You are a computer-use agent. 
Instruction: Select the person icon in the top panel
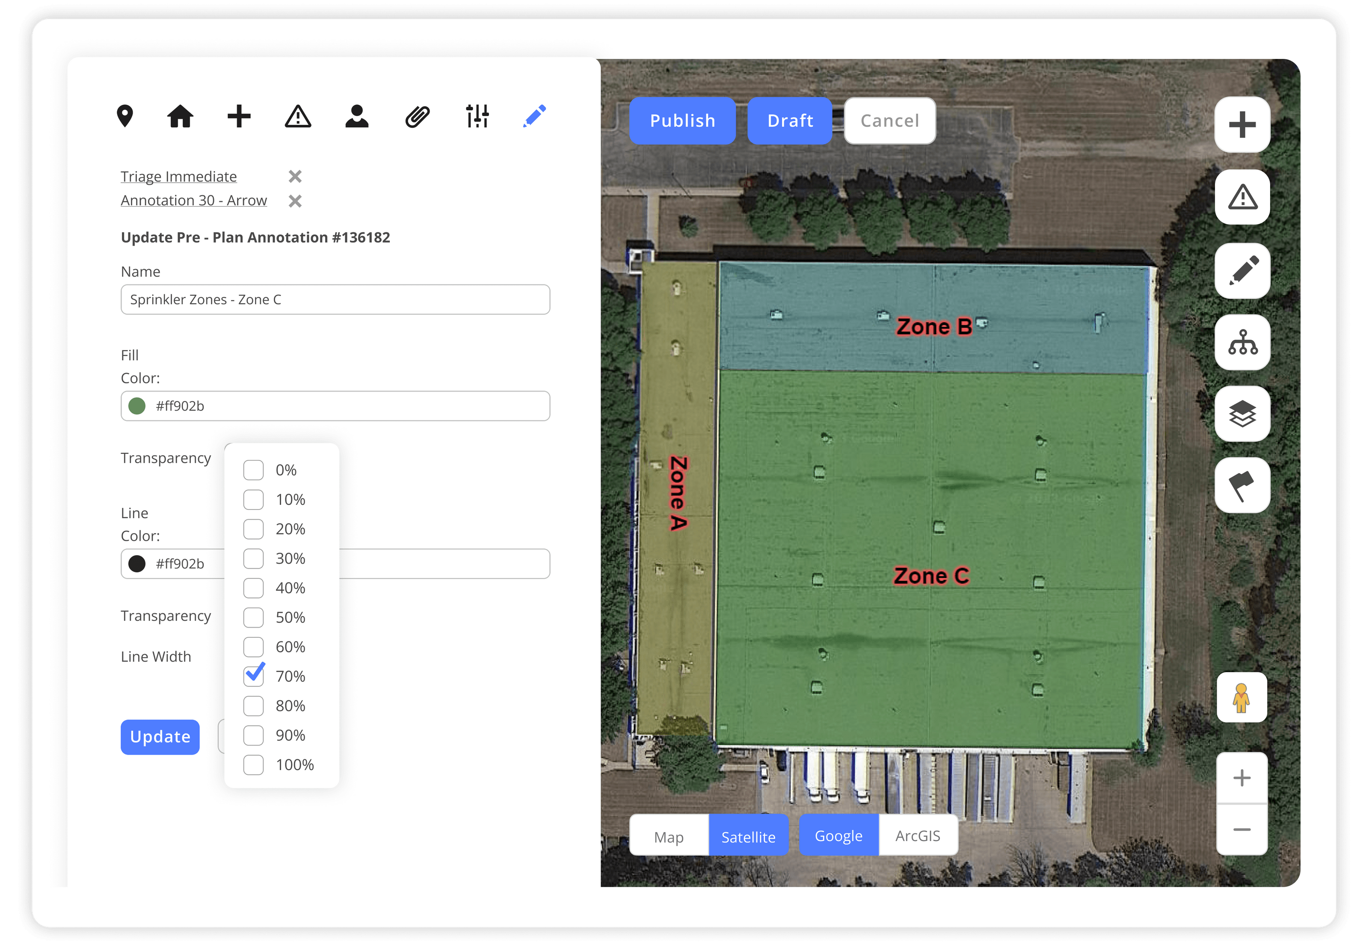(357, 117)
